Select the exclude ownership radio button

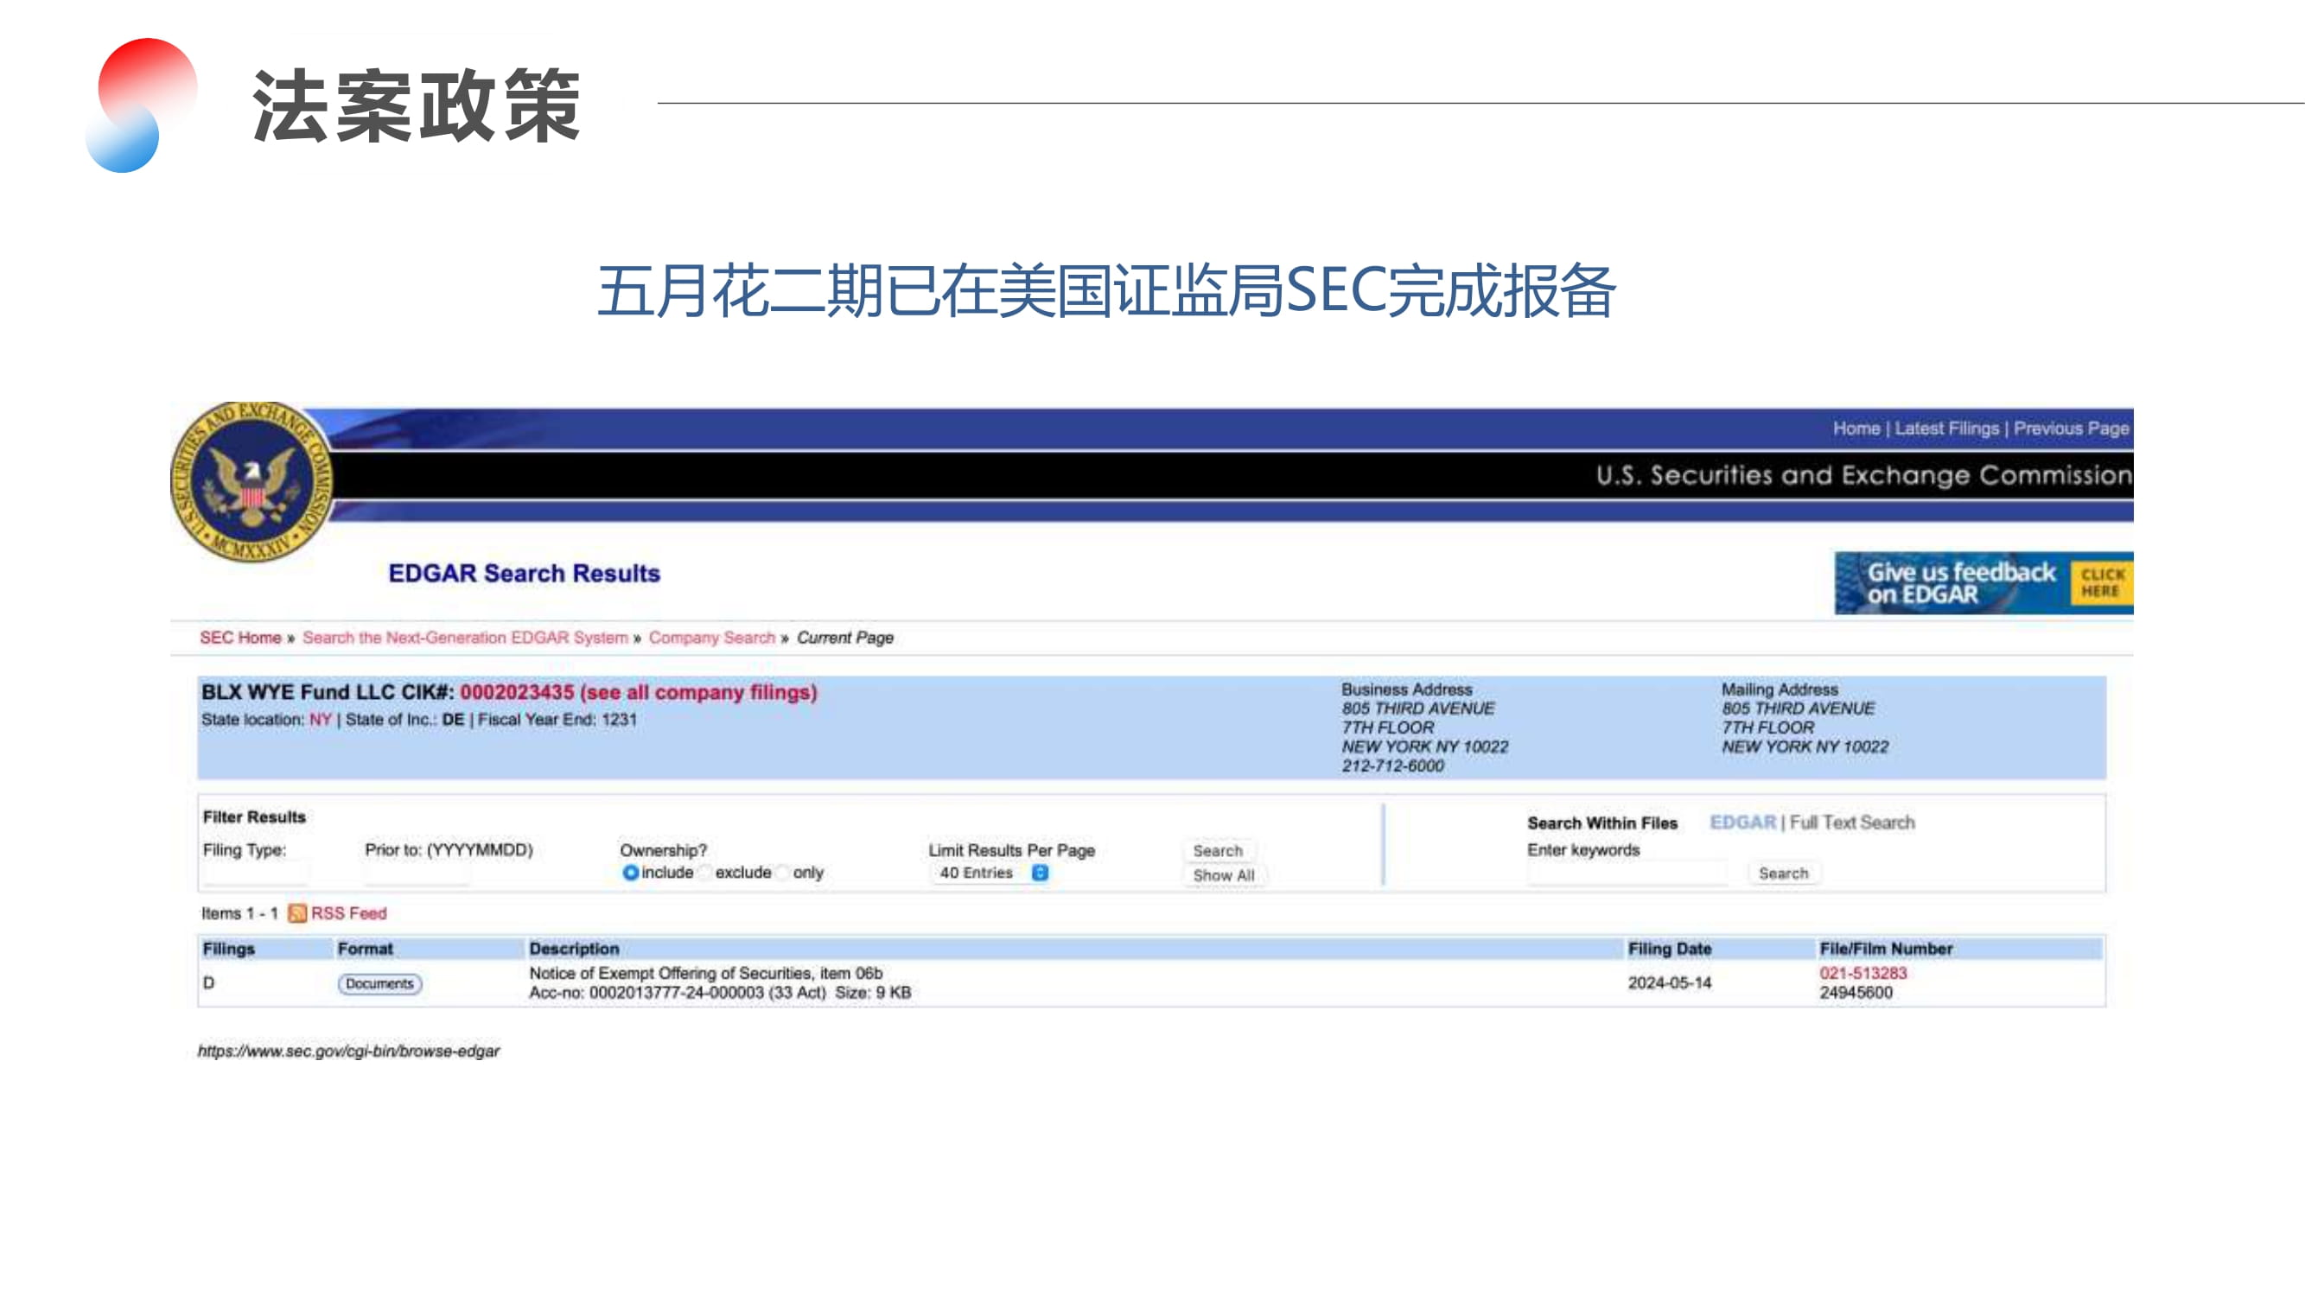pos(705,873)
